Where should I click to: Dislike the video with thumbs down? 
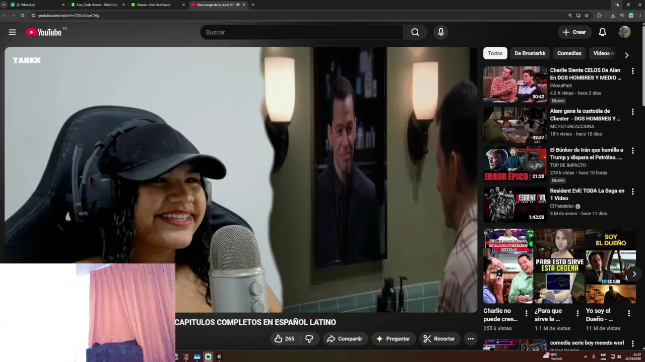click(309, 339)
